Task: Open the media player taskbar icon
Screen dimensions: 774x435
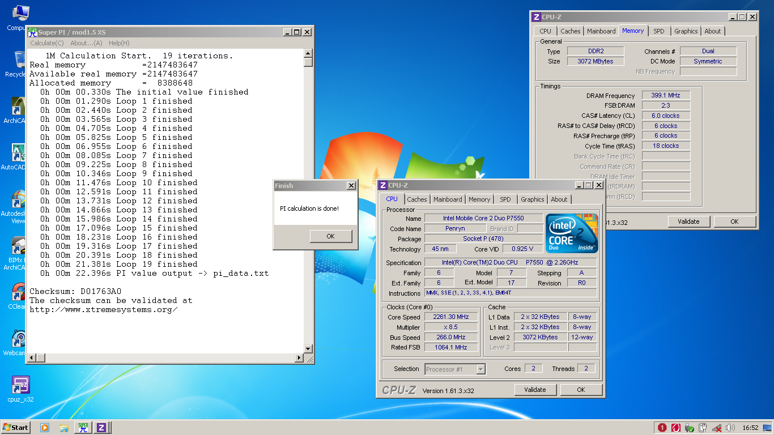Action: point(45,428)
